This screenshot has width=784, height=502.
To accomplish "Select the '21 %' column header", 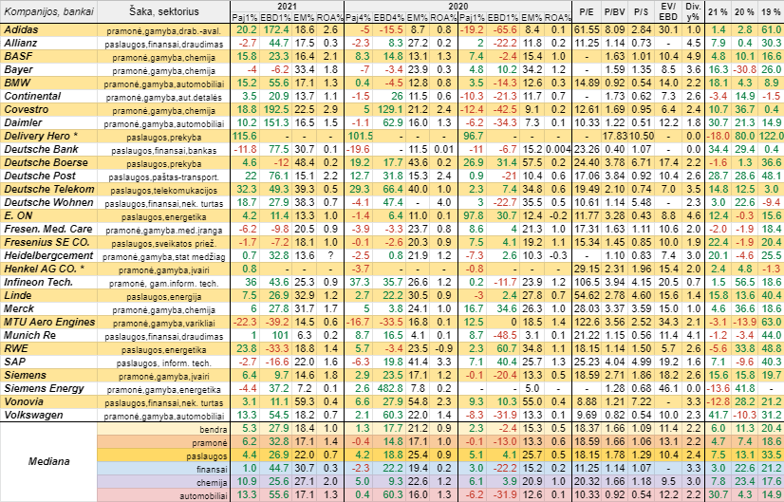I will pos(718,11).
